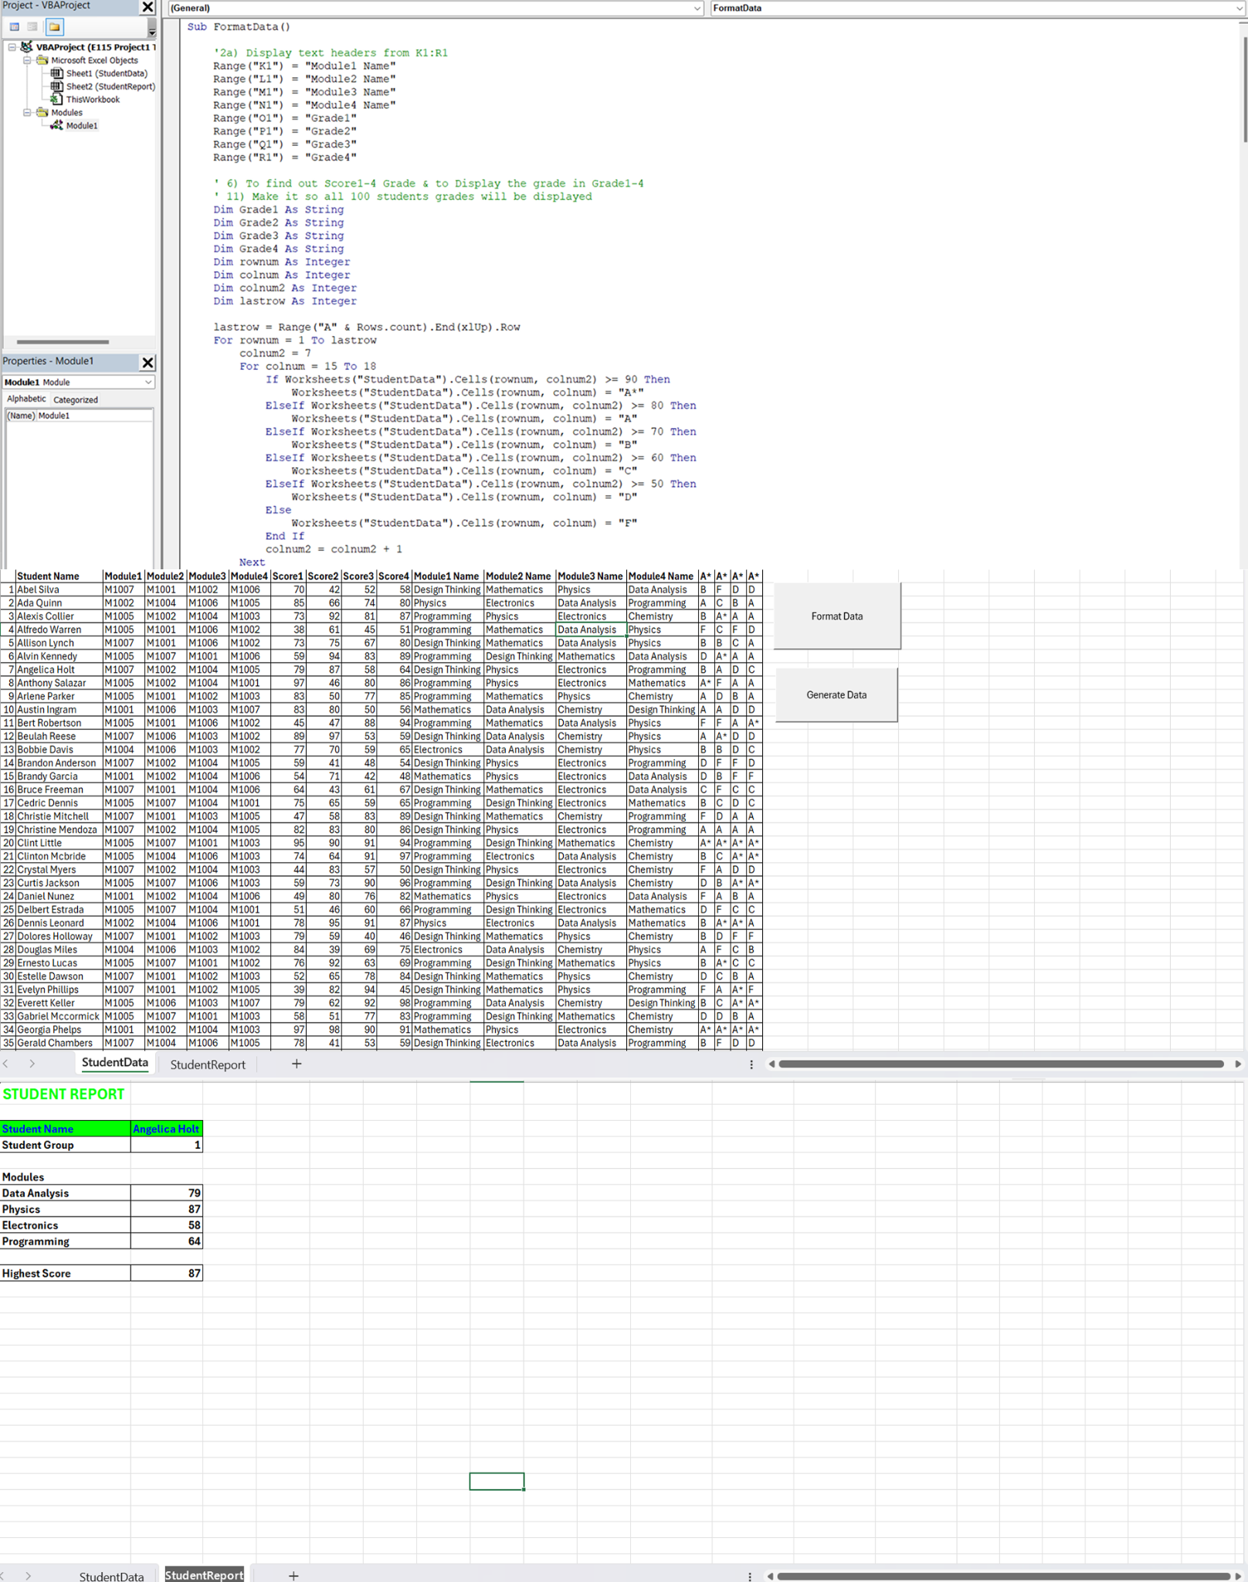The height and width of the screenshot is (1582, 1248).
Task: Open Sheet1 (StudentData) in project tree
Action: point(106,73)
